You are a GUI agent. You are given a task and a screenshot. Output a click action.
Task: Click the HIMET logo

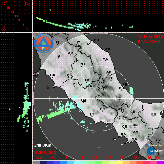155,151
